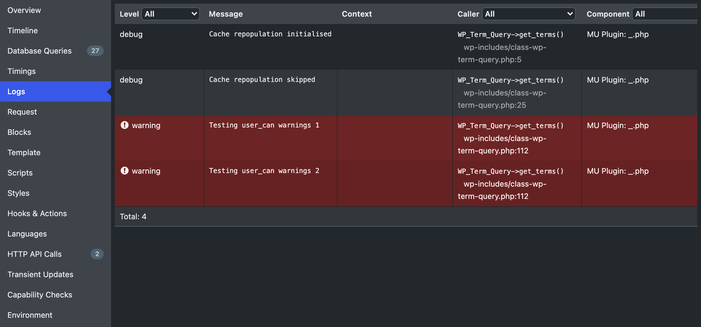Image resolution: width=701 pixels, height=327 pixels.
Task: Select the Overview panel
Action: [x=24, y=10]
